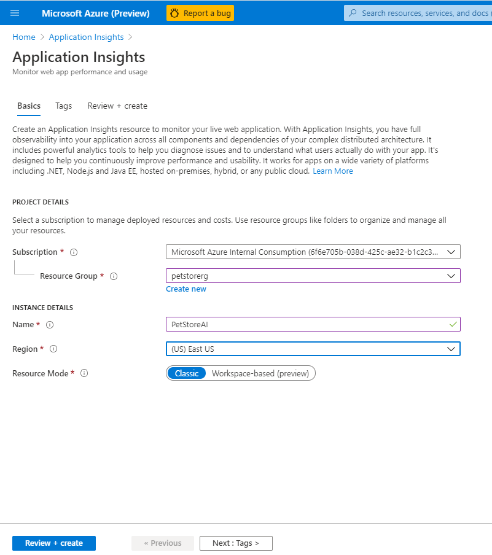Click the info icon next to Name
This screenshot has width=492, height=555.
49,325
